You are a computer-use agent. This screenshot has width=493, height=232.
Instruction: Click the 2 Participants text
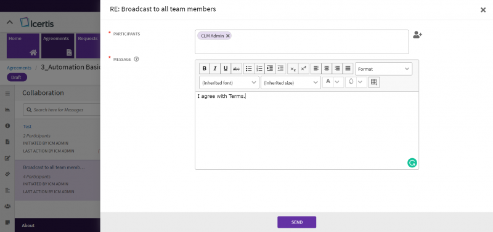click(37, 136)
